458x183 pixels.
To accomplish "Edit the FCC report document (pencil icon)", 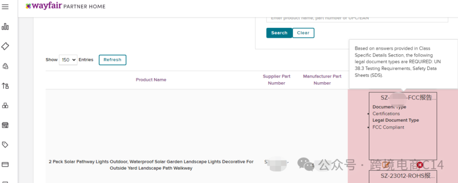I will click(386, 165).
